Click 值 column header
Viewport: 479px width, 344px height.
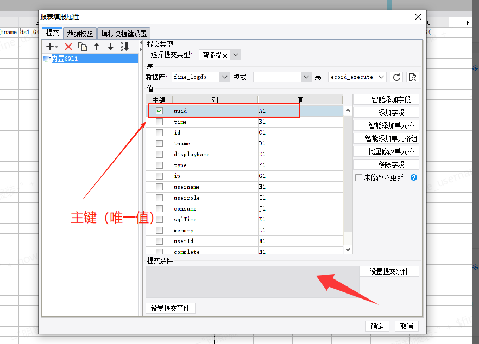300,100
